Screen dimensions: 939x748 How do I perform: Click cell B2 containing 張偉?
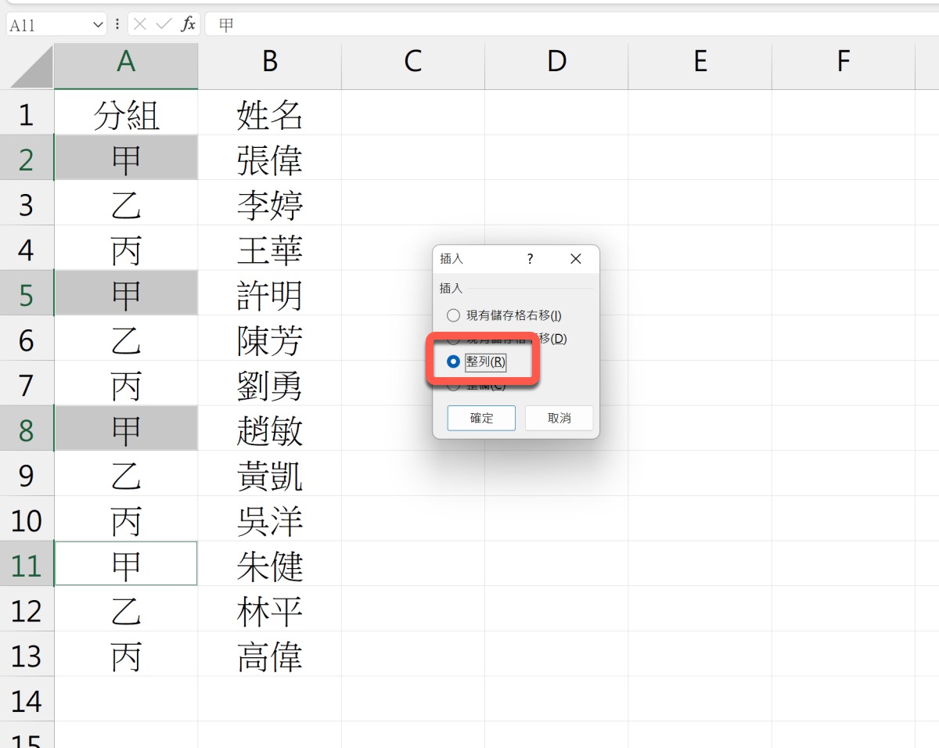click(x=270, y=160)
